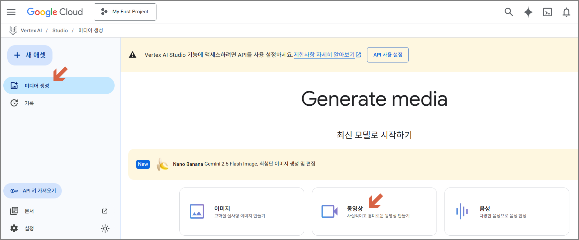Open 설정 settings in sidebar
The height and width of the screenshot is (240, 579).
tap(29, 228)
